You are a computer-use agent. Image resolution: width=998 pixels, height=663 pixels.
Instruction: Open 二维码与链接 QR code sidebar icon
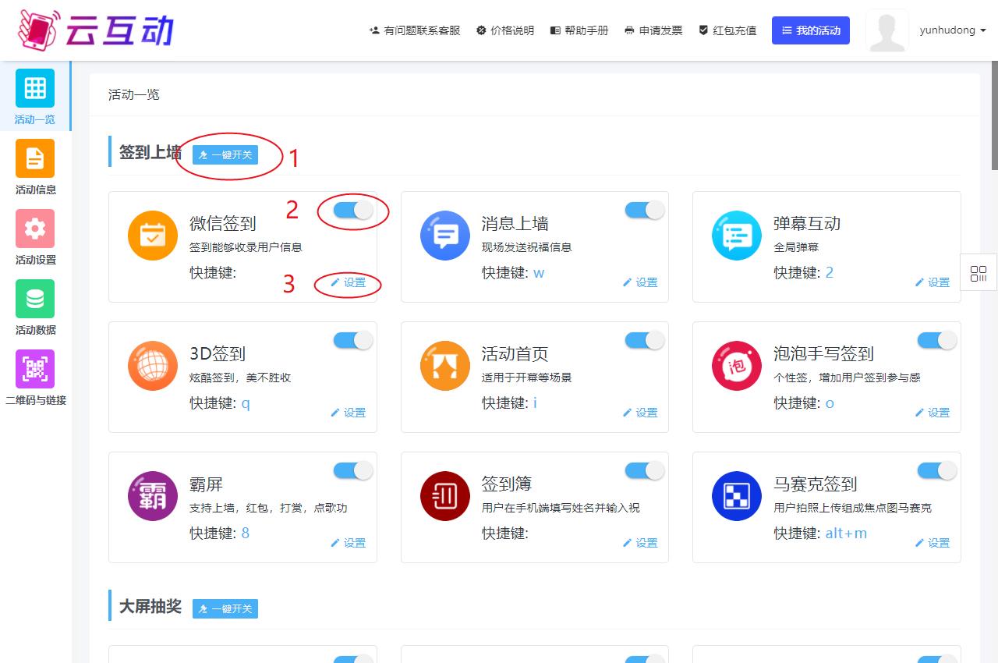(35, 369)
